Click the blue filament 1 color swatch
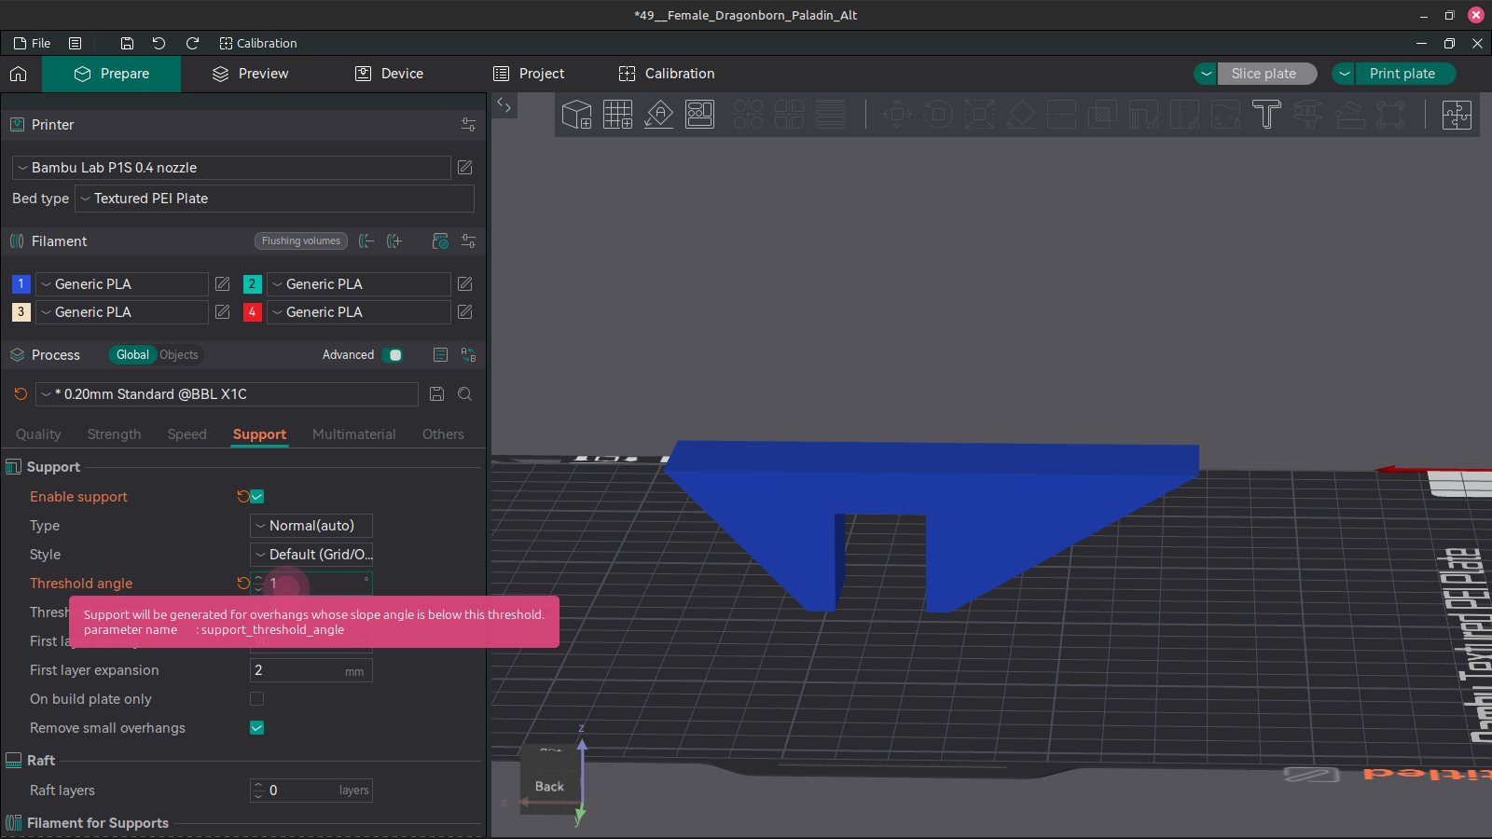 pyautogui.click(x=21, y=283)
